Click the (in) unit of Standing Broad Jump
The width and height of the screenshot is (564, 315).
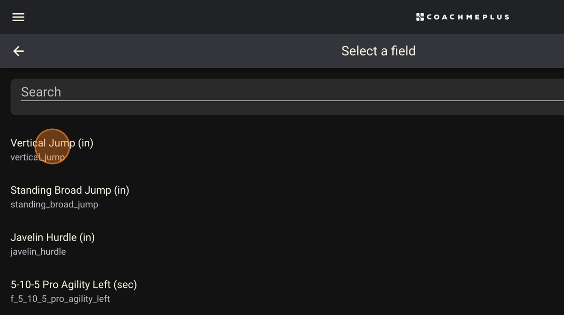pos(121,190)
